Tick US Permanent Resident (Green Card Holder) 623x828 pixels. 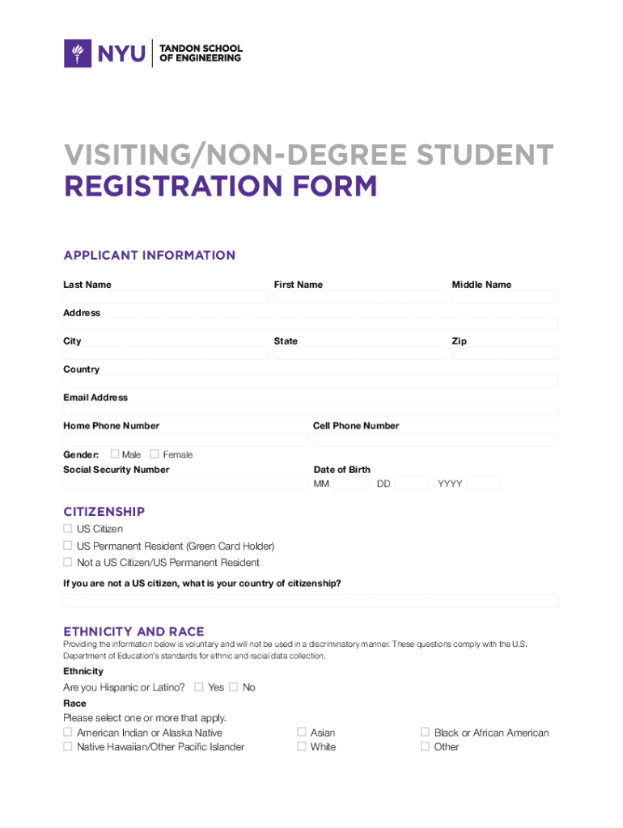point(68,546)
